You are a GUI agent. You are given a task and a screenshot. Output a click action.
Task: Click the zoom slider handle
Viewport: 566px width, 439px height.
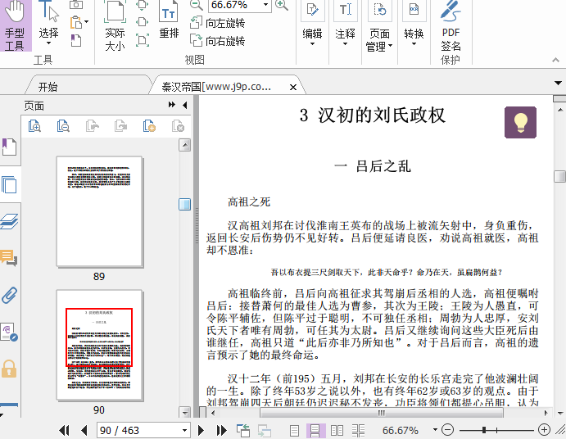484,430
